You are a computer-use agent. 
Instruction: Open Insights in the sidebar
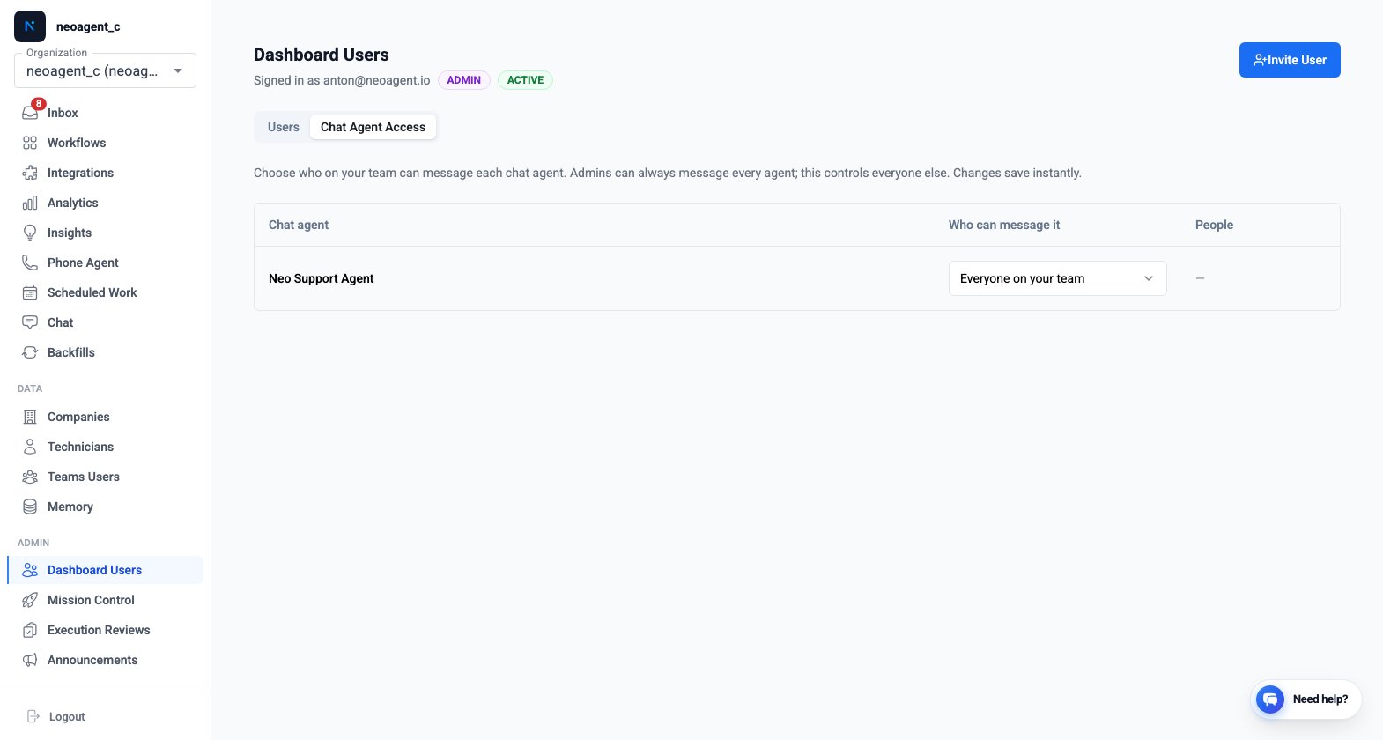(105, 233)
